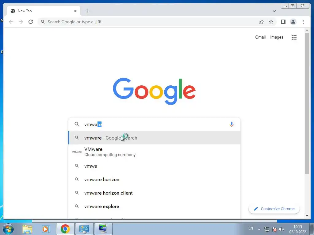Click the magnifier icon beside 'vmware explore'
This screenshot has height=235, width=314.
[x=77, y=206]
